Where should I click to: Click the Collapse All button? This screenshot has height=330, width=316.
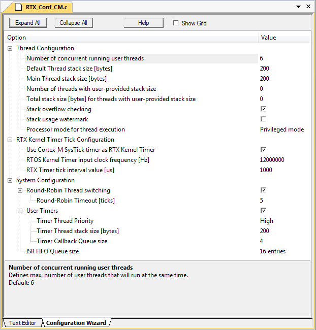tap(73, 23)
